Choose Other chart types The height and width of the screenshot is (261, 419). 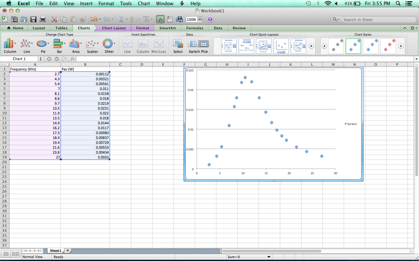coord(109,46)
